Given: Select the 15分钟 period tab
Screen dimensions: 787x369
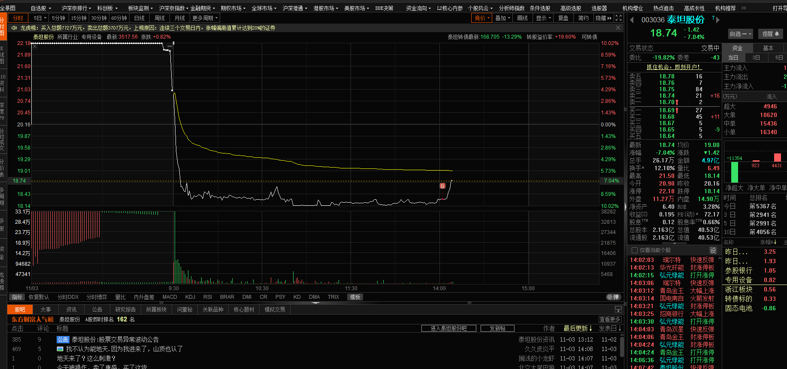Looking at the screenshot, I should tap(79, 18).
